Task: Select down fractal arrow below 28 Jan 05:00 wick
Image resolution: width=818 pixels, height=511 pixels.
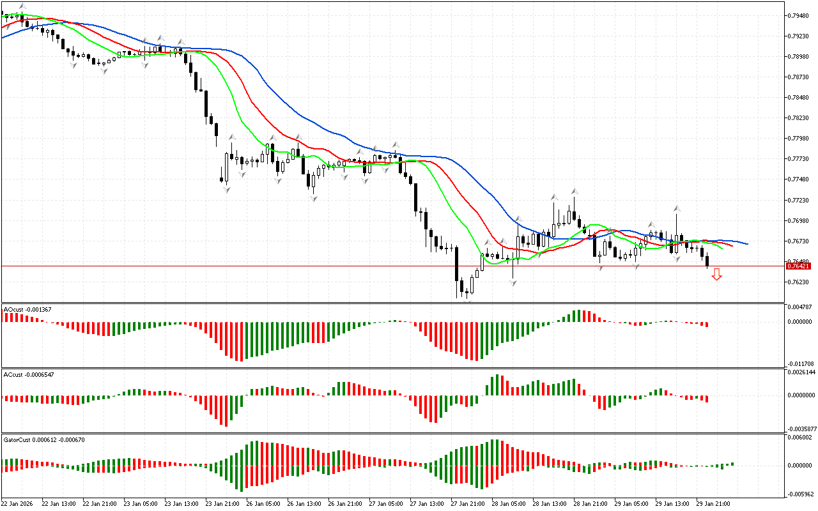Action: (x=513, y=282)
